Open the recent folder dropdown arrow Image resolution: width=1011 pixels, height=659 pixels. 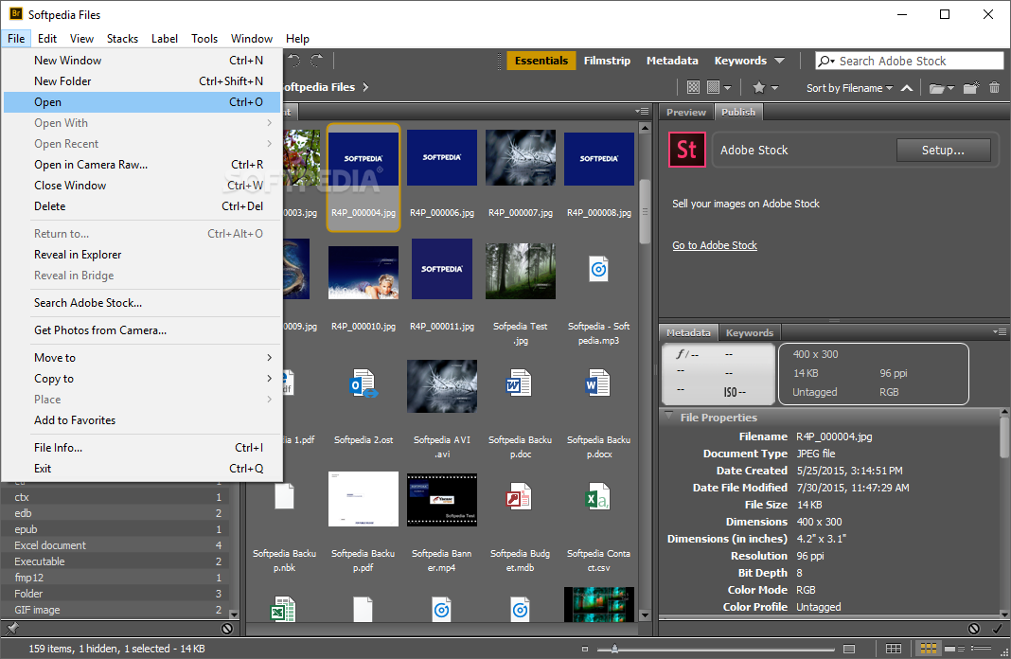click(951, 88)
